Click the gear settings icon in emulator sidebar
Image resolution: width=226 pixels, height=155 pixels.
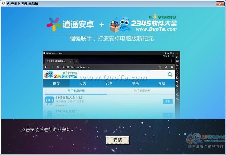click(x=177, y=86)
